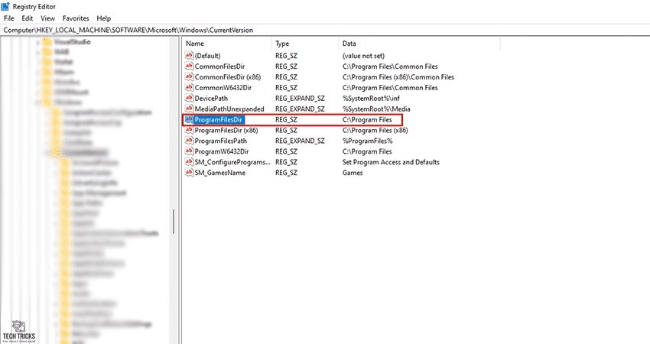The width and height of the screenshot is (650, 344).
Task: Open the Favorites menu
Action: point(76,18)
